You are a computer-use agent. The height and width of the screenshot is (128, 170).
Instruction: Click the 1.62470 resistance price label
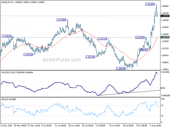tap(140, 38)
